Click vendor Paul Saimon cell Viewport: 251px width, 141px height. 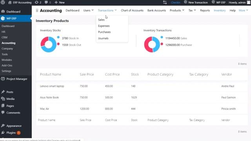(x=228, y=98)
